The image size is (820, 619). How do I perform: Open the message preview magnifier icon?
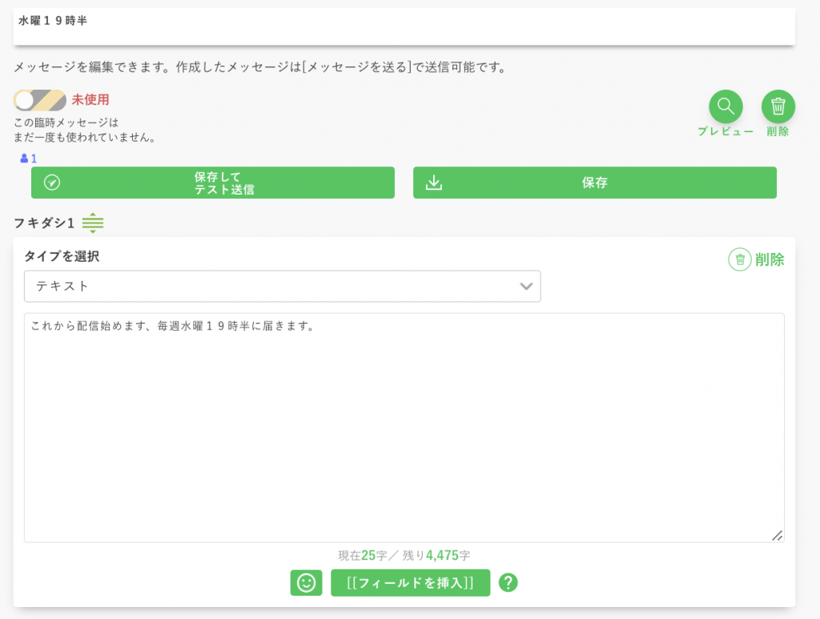point(726,106)
